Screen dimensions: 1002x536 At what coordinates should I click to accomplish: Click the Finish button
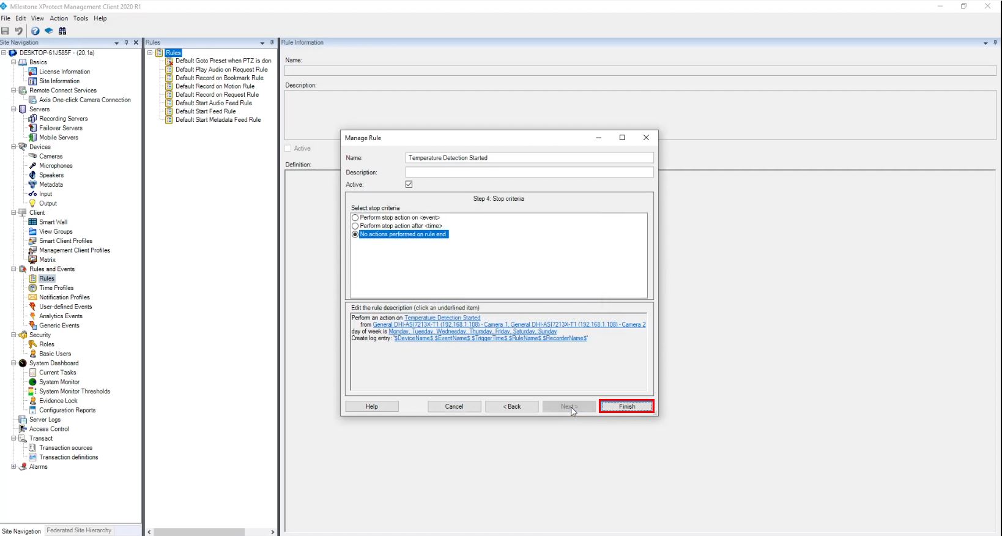626,406
